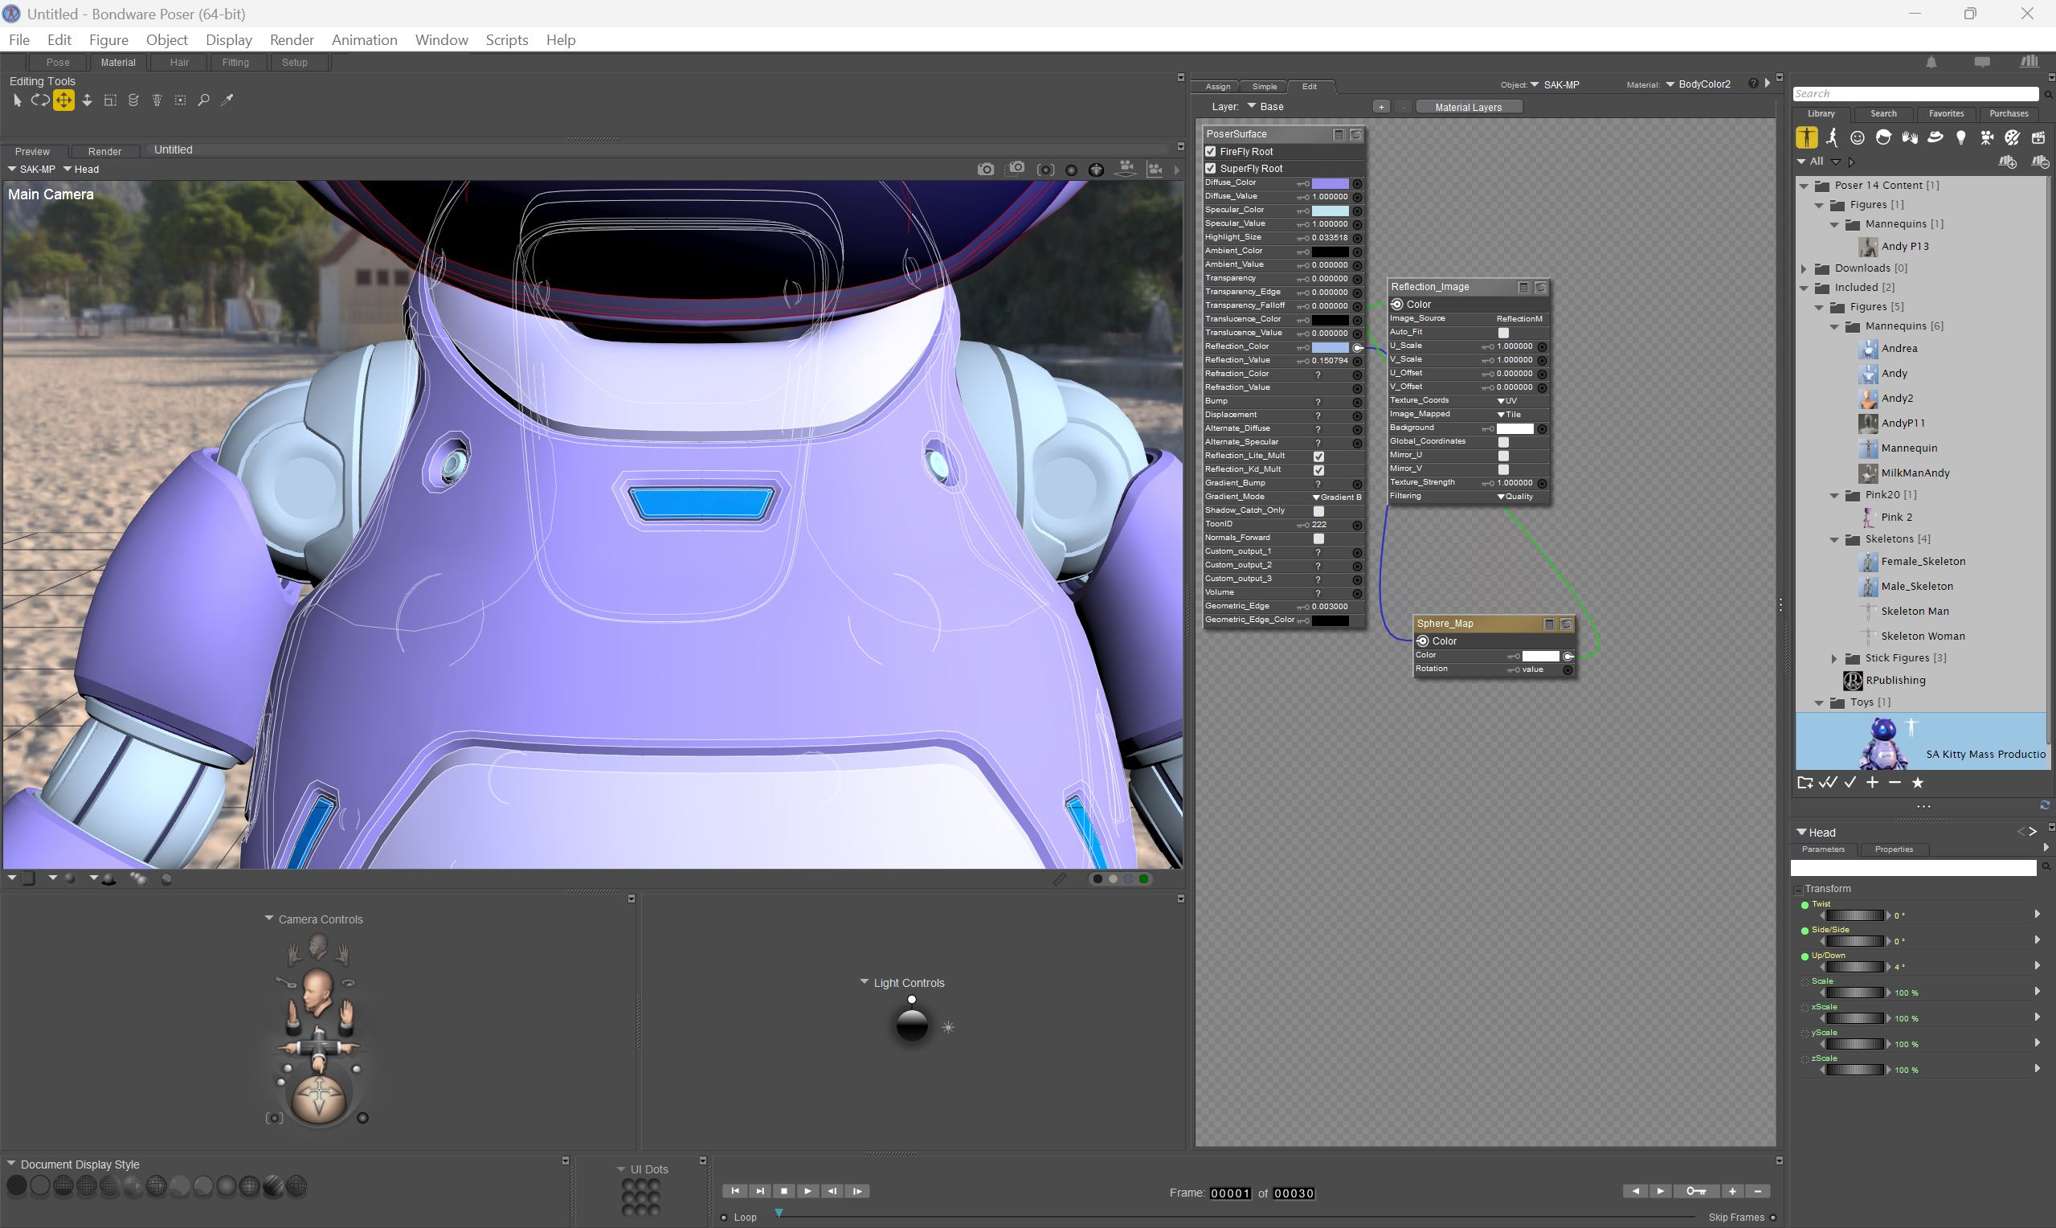The height and width of the screenshot is (1228, 2056).
Task: Select the Andy2 mannequin thumbnail
Action: click(x=1868, y=398)
